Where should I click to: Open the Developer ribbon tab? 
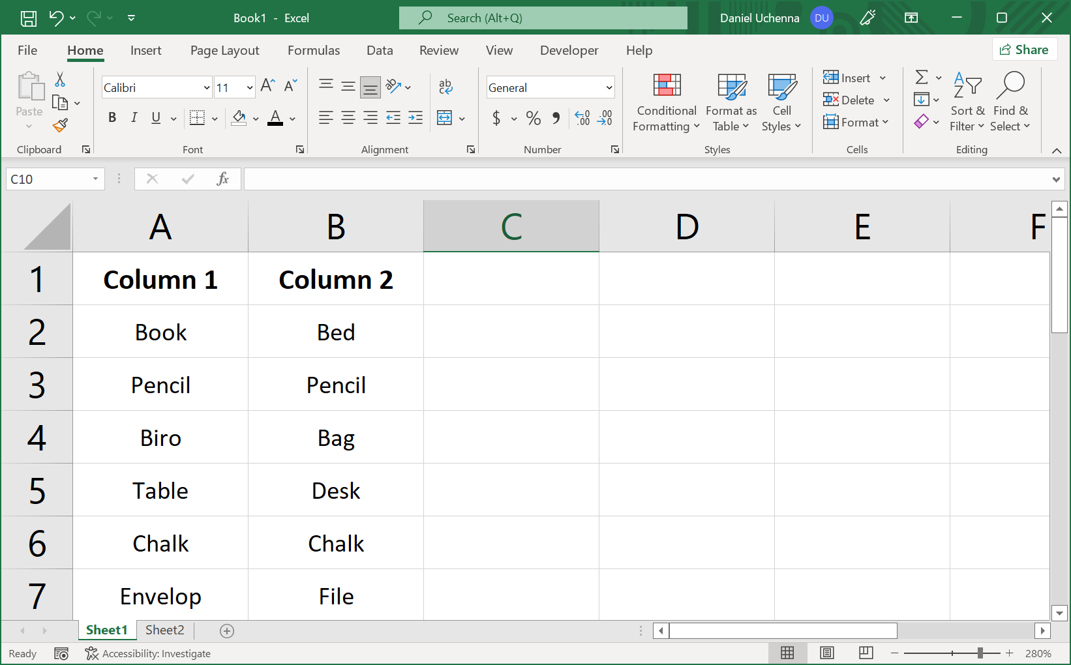[x=569, y=50]
